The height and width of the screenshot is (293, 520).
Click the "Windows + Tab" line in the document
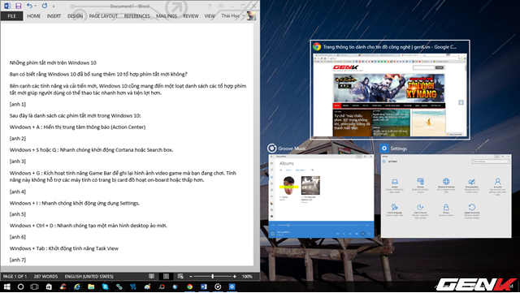coord(64,248)
